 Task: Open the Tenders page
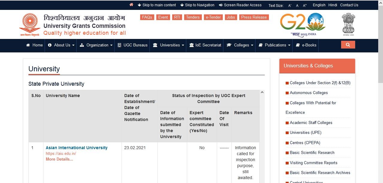[193, 17]
